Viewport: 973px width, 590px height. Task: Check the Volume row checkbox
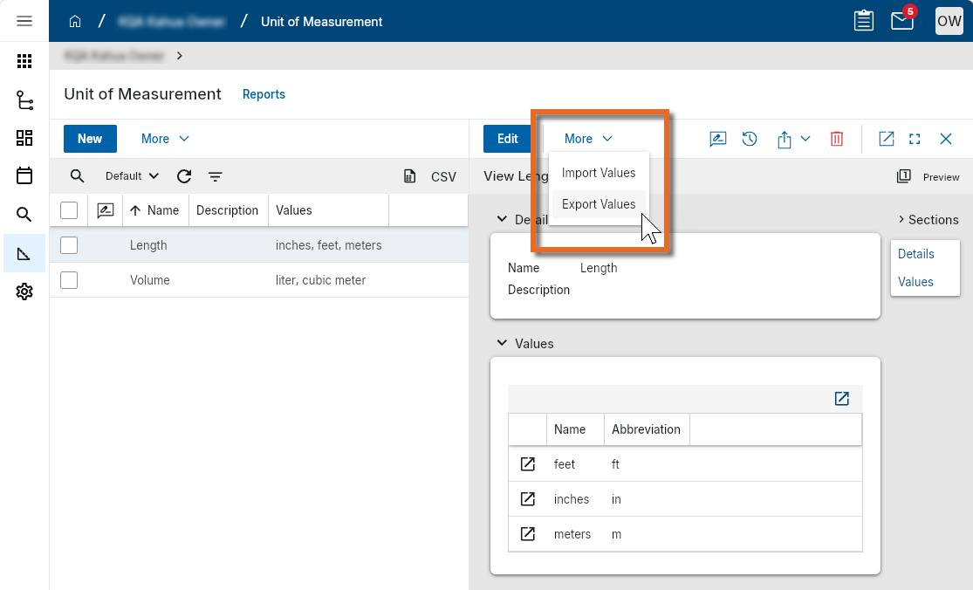tap(69, 280)
